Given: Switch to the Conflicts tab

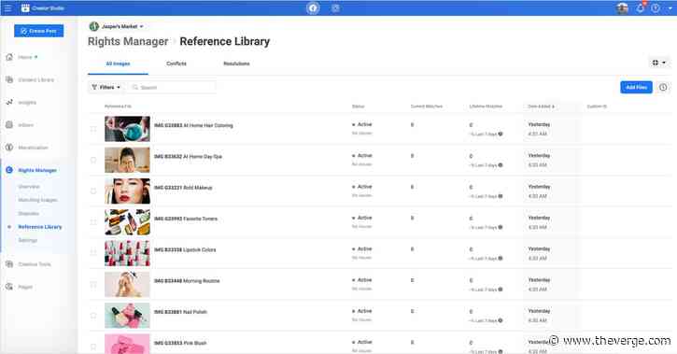Looking at the screenshot, I should tap(176, 64).
